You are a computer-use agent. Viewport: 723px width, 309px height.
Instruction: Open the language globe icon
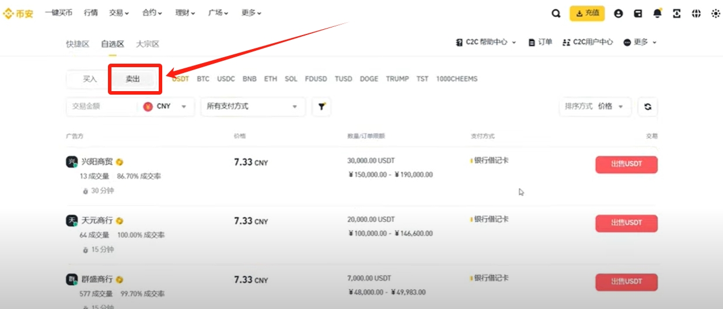click(x=696, y=13)
